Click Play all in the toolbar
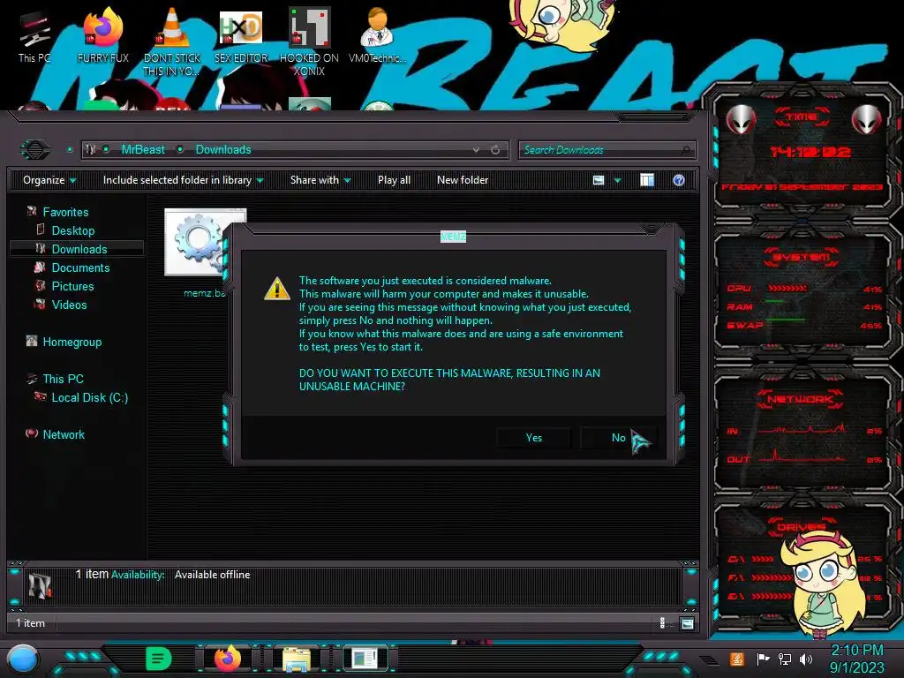This screenshot has width=904, height=678. click(x=394, y=180)
